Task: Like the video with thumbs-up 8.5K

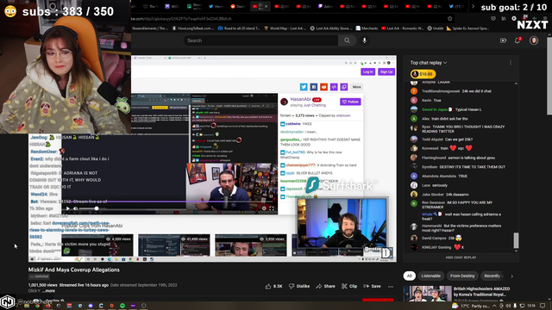Action: point(273,286)
